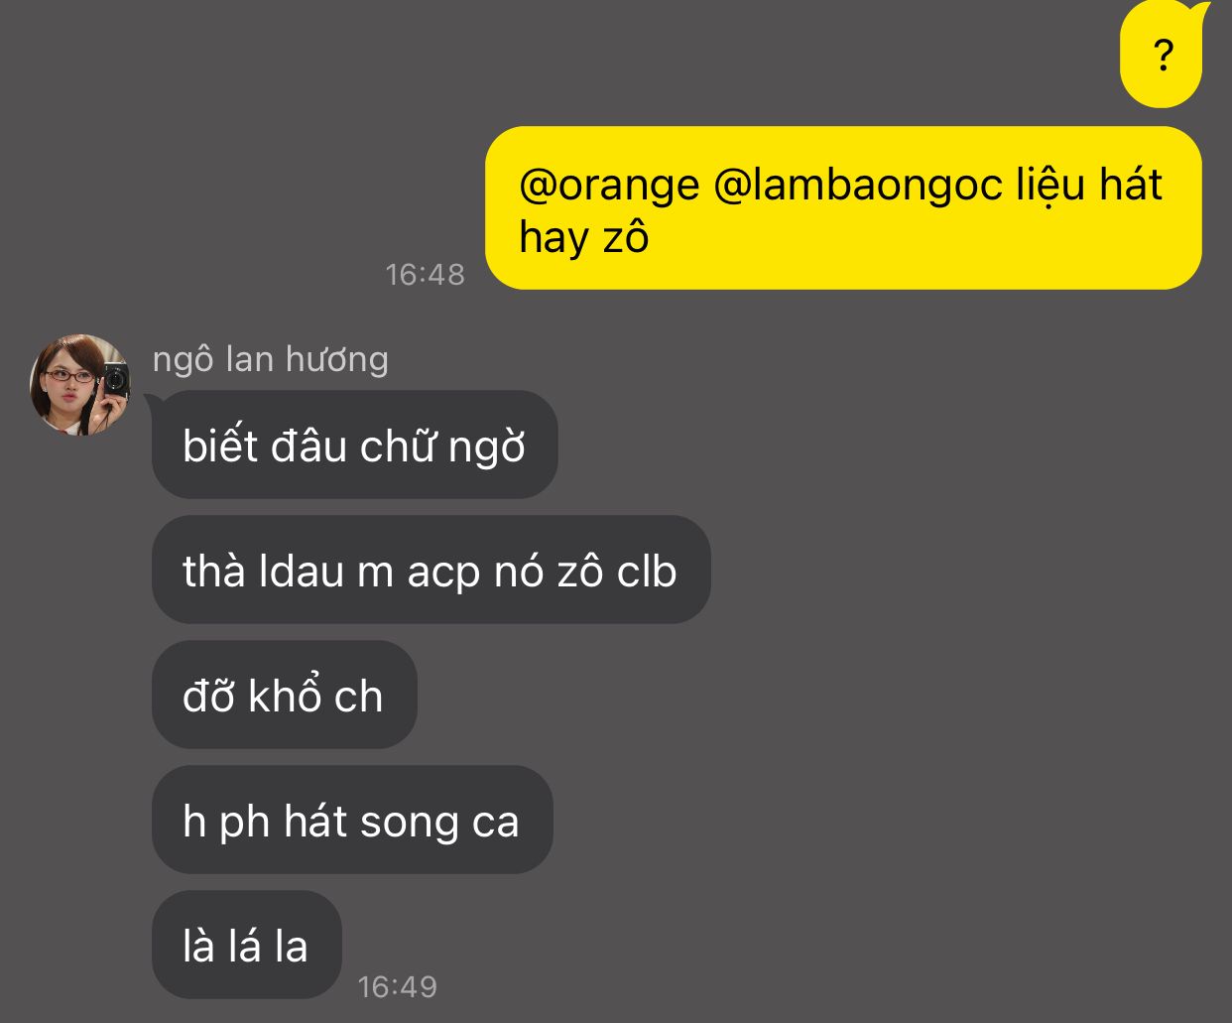Select the "là lá la" message bubble

(x=246, y=946)
